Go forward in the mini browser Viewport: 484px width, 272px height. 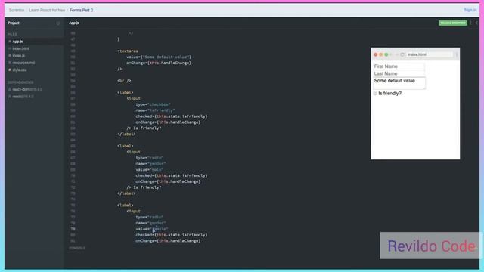(396, 54)
